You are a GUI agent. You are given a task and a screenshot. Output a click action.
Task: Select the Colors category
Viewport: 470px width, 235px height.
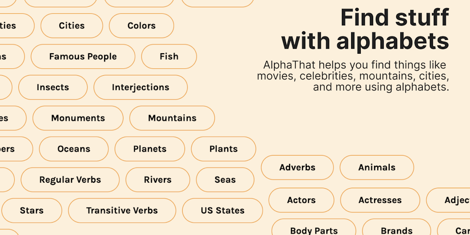pyautogui.click(x=141, y=26)
